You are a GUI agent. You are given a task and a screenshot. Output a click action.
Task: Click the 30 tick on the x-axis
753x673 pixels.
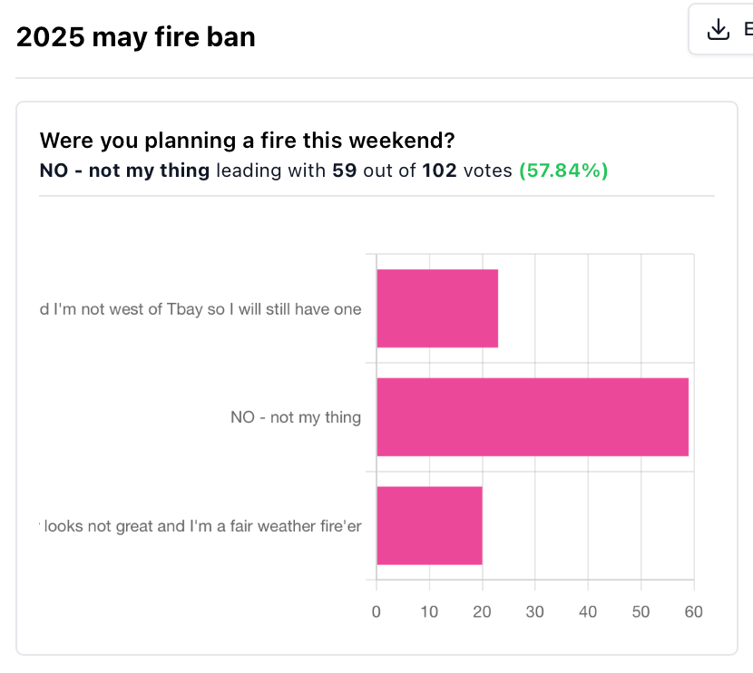[x=534, y=611]
